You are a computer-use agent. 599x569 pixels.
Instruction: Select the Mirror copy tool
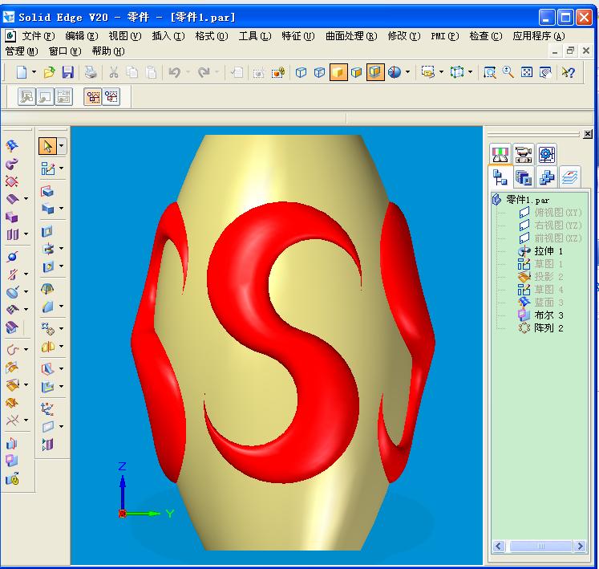[48, 347]
